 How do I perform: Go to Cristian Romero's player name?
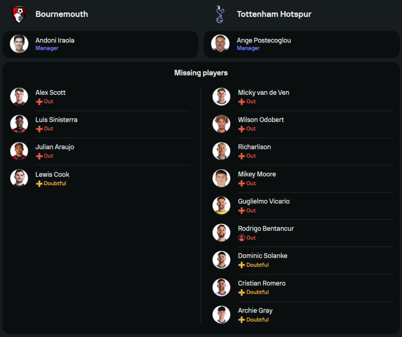coord(261,283)
